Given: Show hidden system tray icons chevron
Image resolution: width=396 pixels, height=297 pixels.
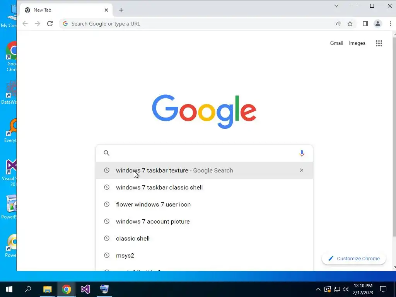Looking at the screenshot, I should click(x=318, y=289).
